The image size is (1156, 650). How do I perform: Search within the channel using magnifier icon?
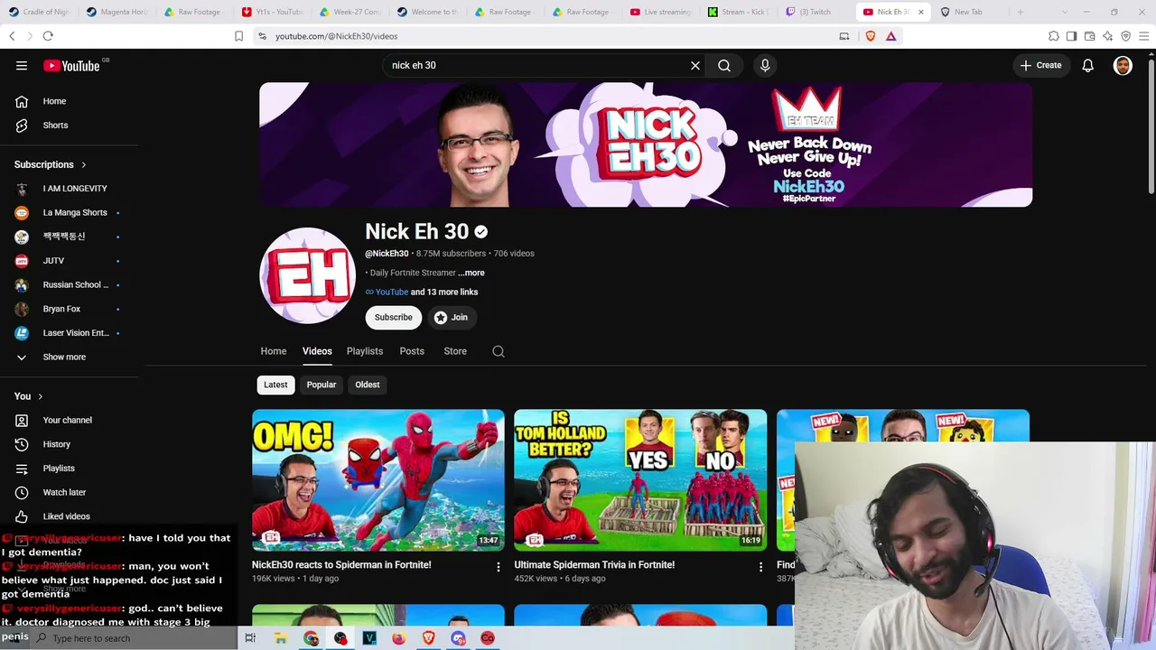pyautogui.click(x=499, y=351)
